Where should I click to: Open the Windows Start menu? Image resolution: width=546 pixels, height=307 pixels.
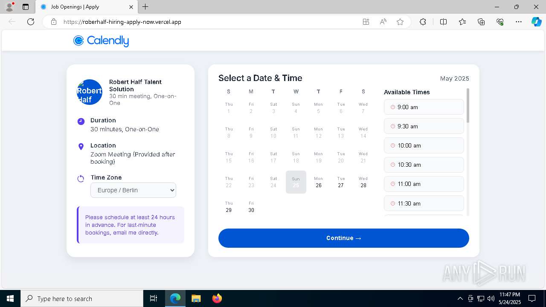click(x=10, y=298)
